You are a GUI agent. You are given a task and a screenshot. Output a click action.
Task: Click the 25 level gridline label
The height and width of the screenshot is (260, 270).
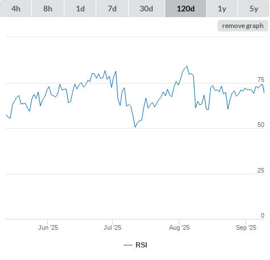[261, 170]
